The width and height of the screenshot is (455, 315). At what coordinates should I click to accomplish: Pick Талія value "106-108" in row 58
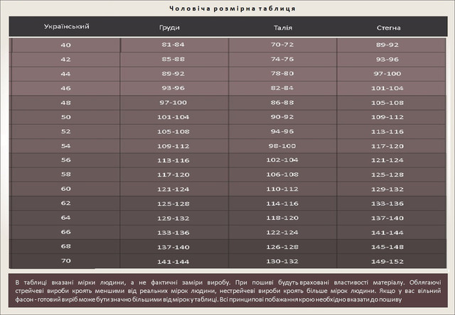[282, 175]
